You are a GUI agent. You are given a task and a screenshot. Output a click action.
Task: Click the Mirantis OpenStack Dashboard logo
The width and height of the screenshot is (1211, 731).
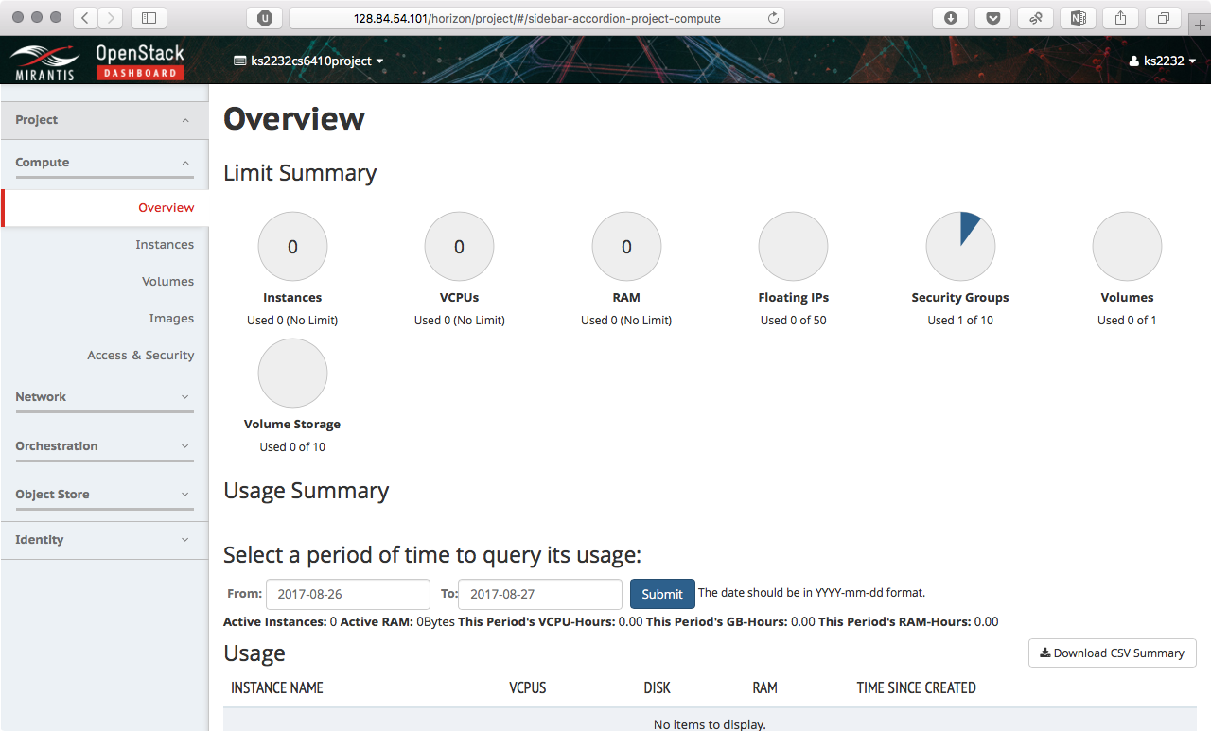97,61
